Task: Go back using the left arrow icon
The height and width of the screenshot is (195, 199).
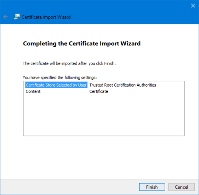Action: (6, 17)
